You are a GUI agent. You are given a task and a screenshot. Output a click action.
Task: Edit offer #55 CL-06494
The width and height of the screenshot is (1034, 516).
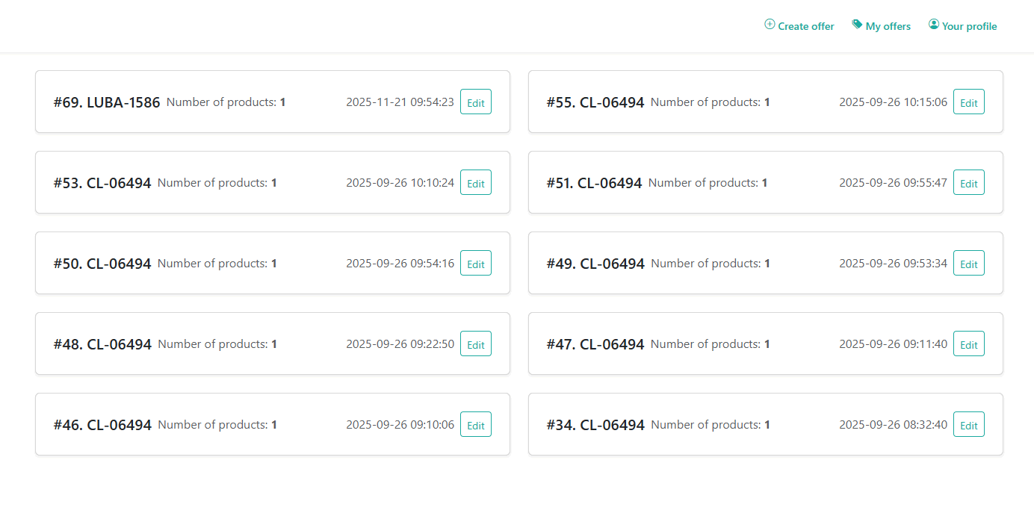pyautogui.click(x=968, y=102)
